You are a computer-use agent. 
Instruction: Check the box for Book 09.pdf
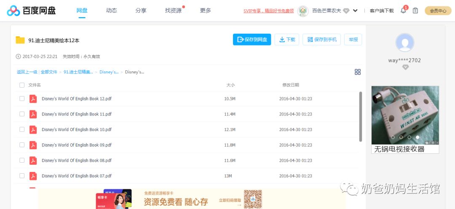point(22,145)
